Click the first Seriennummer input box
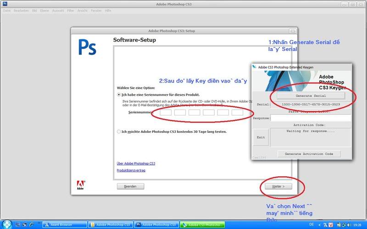367x229 pixels. pos(166,112)
